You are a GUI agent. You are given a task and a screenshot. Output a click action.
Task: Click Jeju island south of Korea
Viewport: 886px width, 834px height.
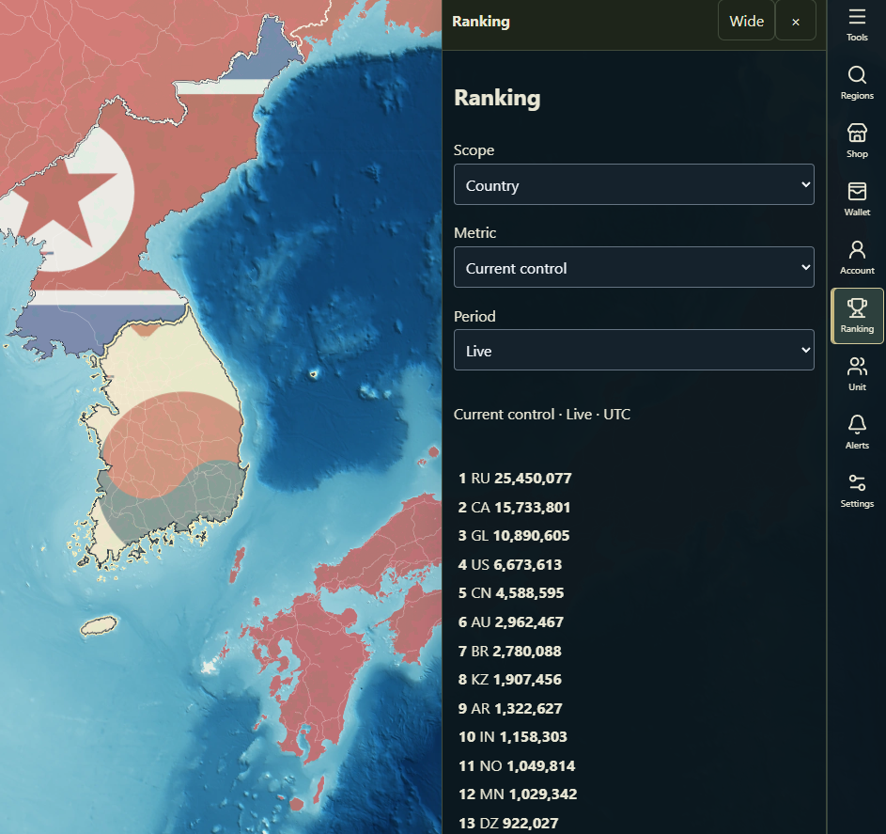coord(99,625)
